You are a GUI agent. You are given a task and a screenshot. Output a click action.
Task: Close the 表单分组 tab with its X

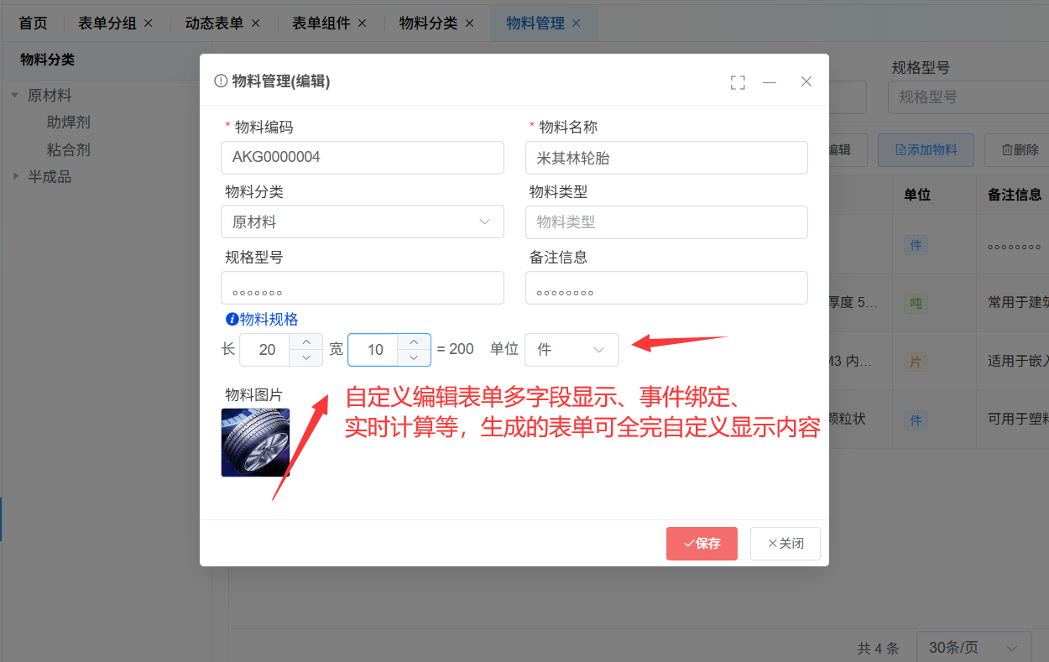[x=149, y=23]
